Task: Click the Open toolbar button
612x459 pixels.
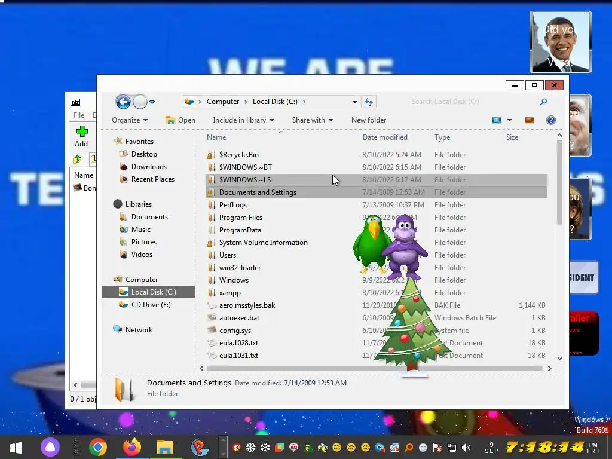Action: [x=180, y=120]
